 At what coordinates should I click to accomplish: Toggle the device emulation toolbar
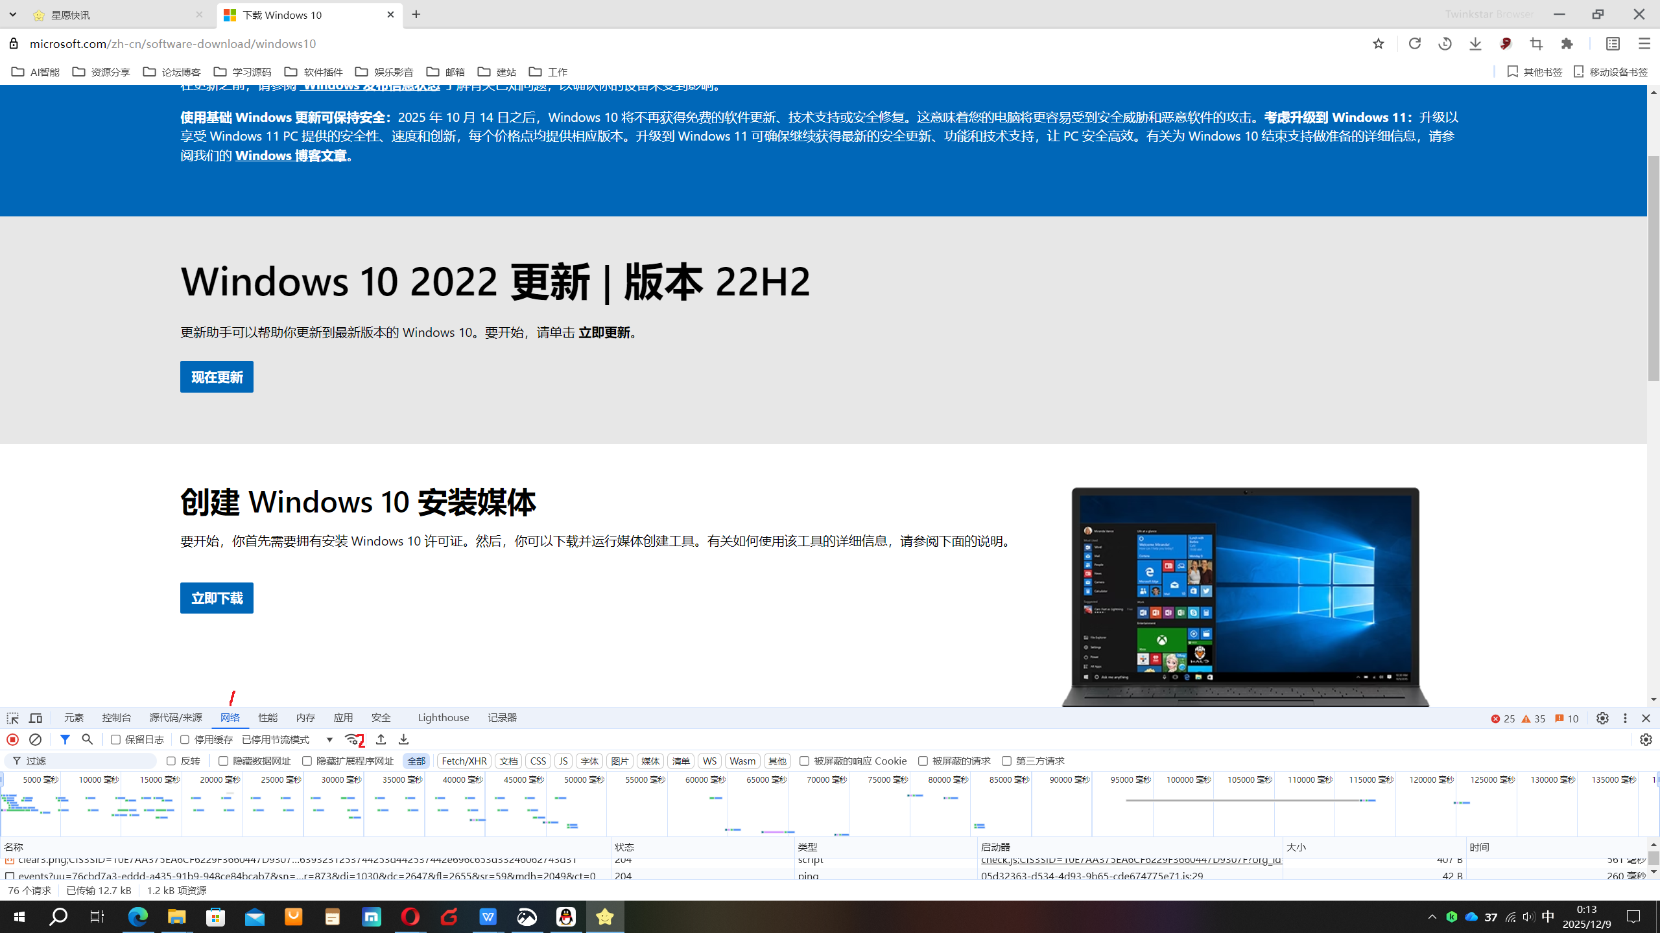click(36, 717)
